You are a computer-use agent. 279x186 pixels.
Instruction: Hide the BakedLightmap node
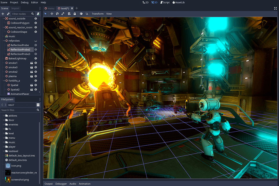[35, 58]
